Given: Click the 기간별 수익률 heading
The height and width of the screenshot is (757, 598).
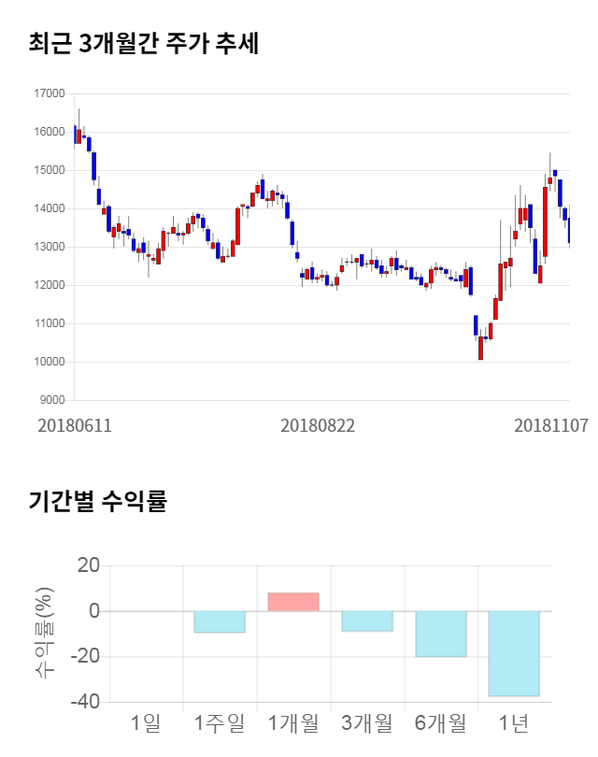Looking at the screenshot, I should [x=98, y=501].
